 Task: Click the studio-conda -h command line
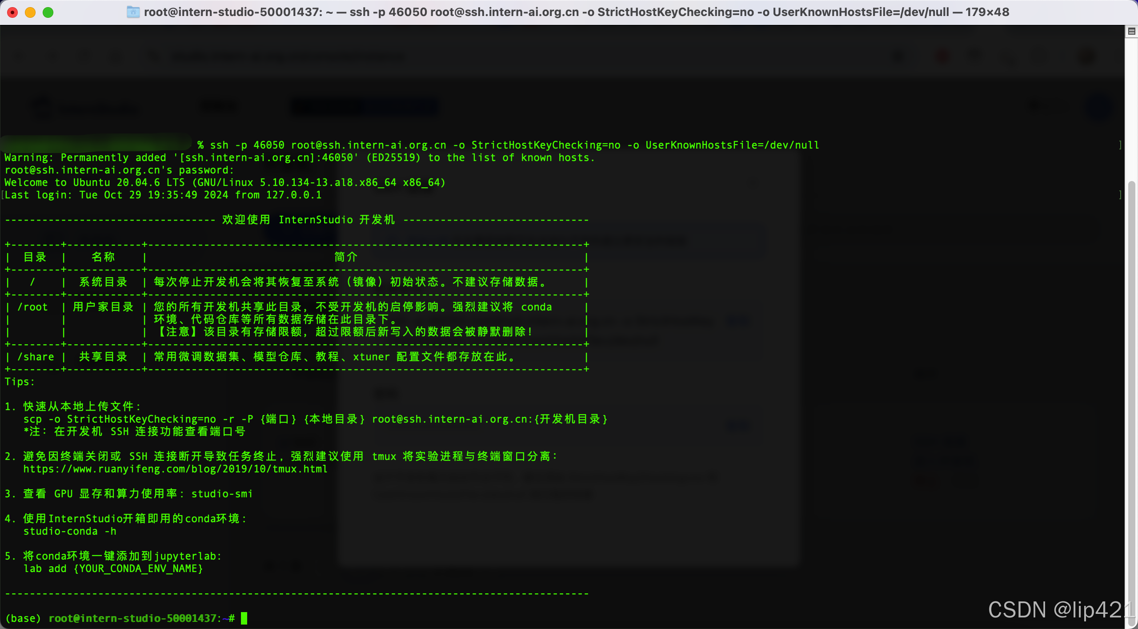click(70, 531)
